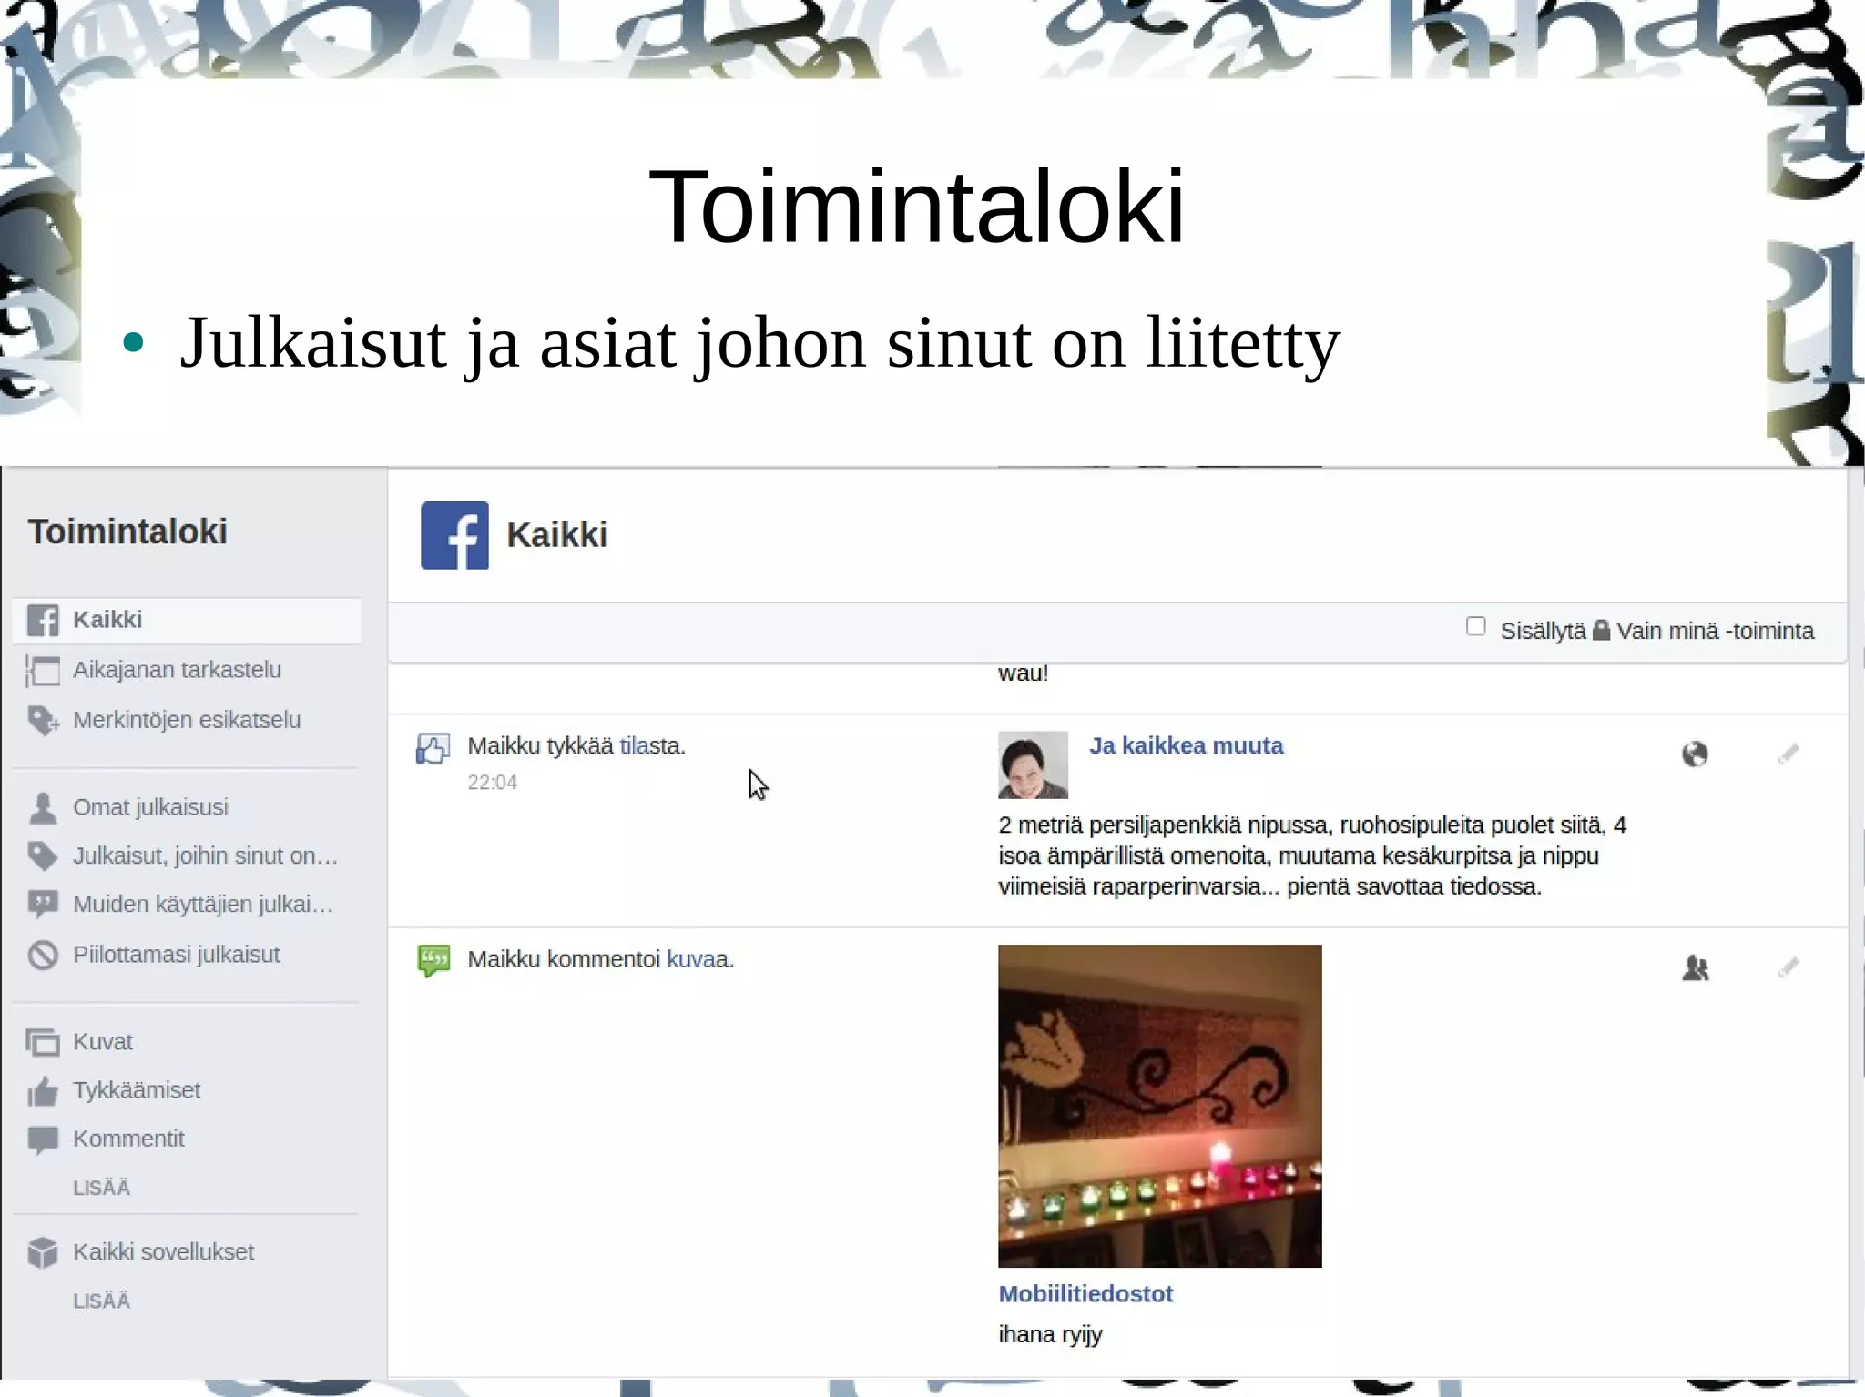The height and width of the screenshot is (1397, 1865).
Task: Click the globe privacy icon on the tilasta entry
Action: coord(1695,754)
